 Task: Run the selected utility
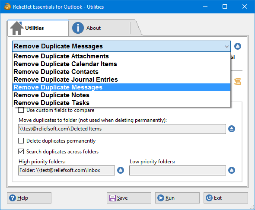pyautogui.click(x=177, y=198)
